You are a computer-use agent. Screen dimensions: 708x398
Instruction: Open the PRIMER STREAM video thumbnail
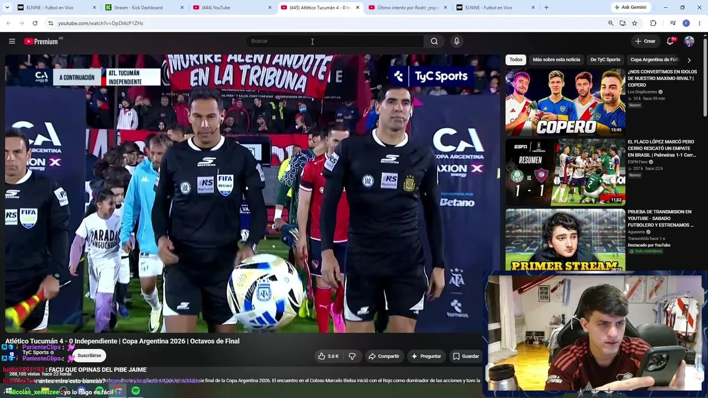[565, 240]
